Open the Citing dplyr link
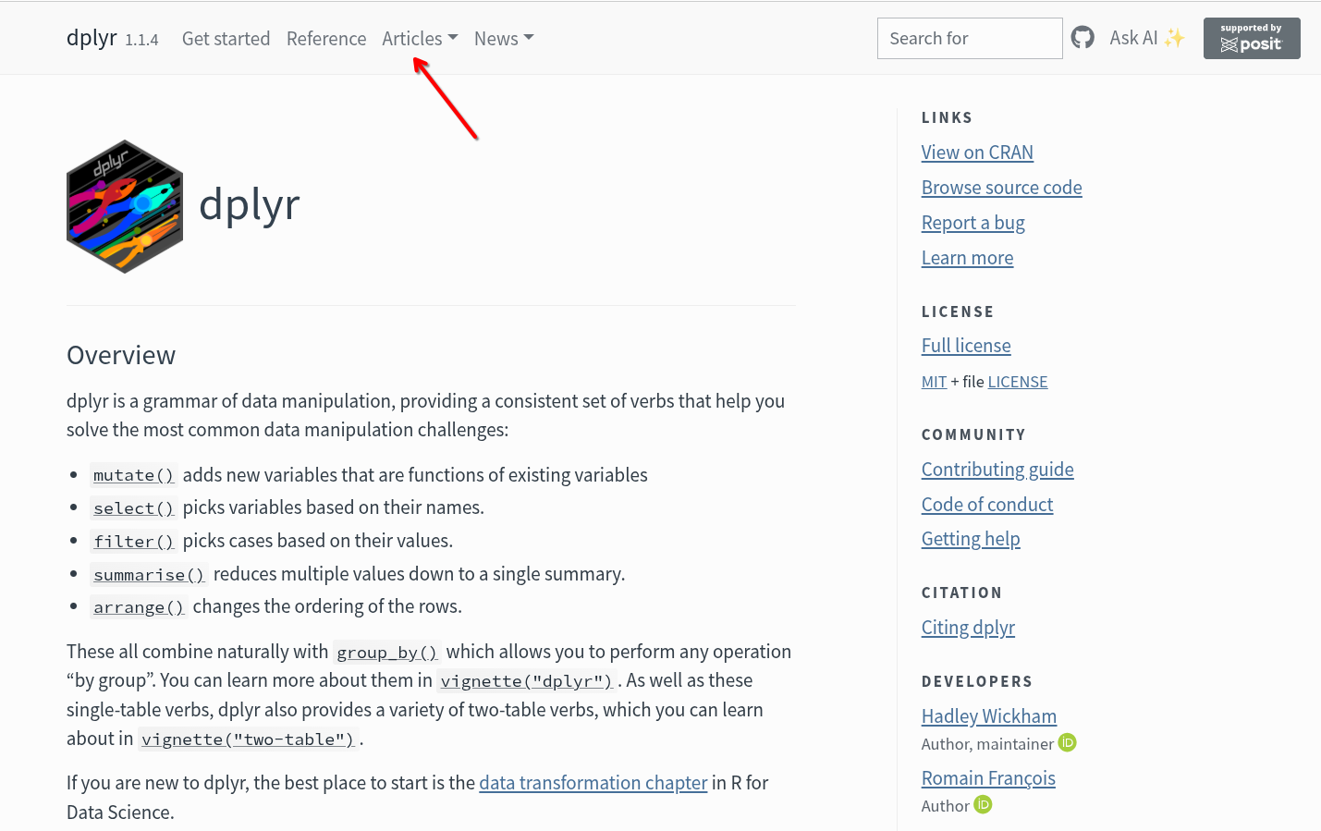Viewport: 1321px width, 831px height. pyautogui.click(x=968, y=628)
